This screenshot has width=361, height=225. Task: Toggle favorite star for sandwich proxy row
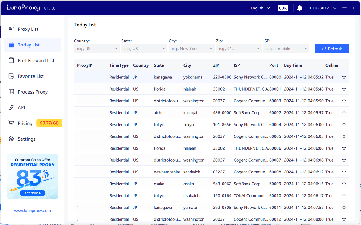(344, 172)
